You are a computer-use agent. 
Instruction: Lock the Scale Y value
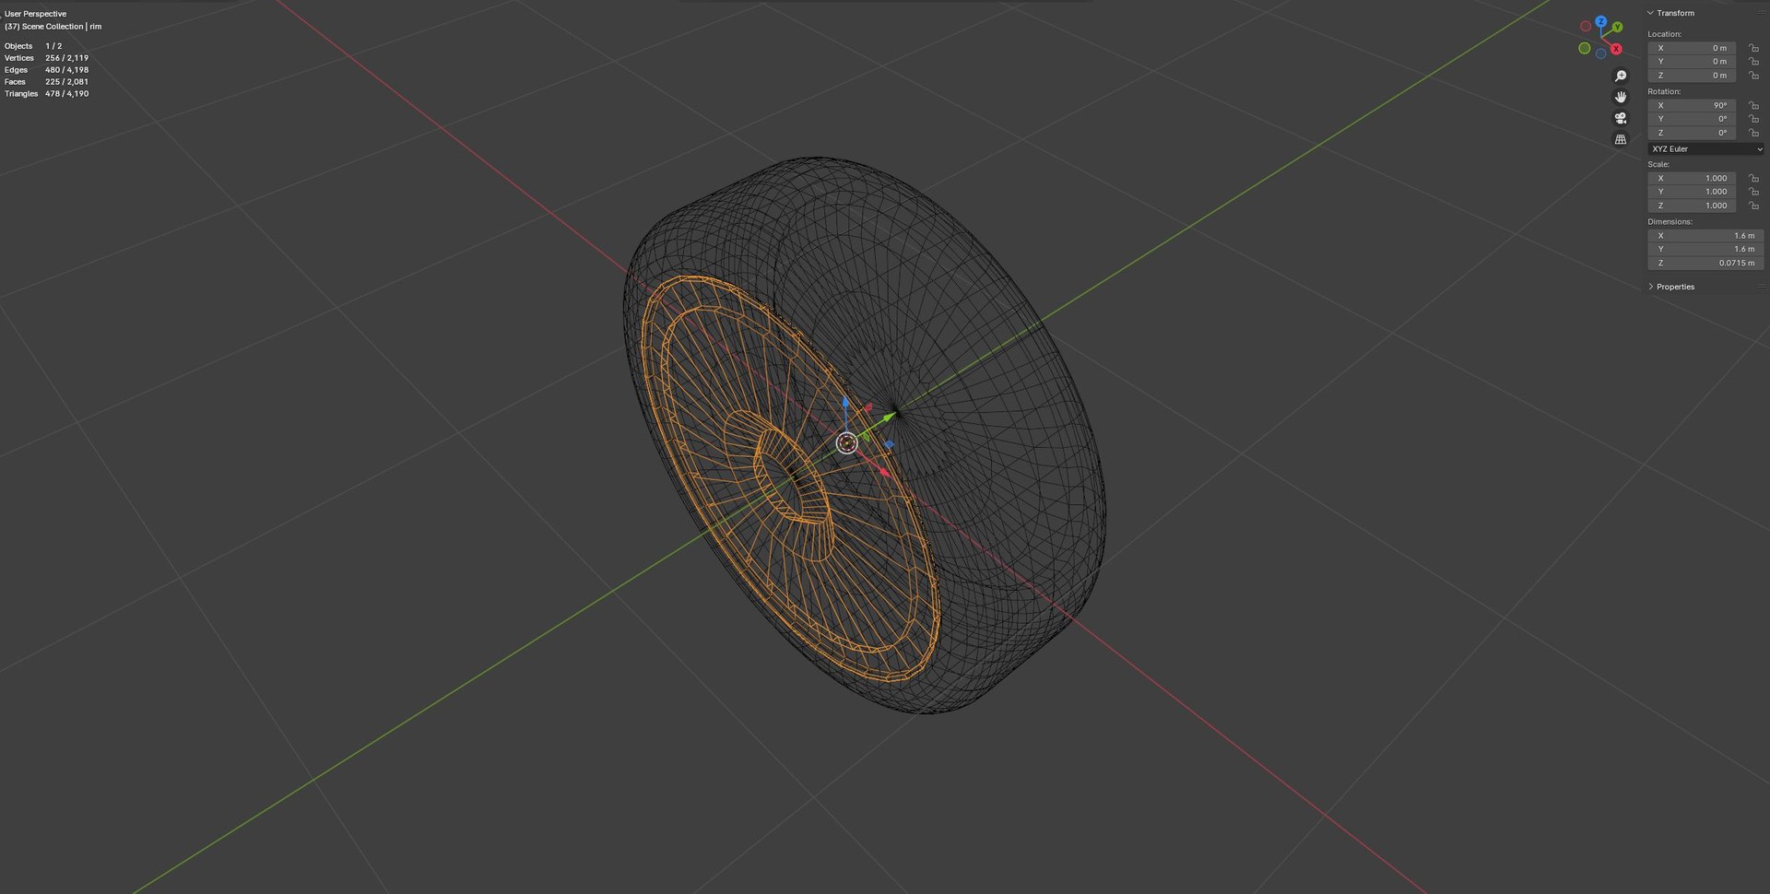[x=1753, y=192]
